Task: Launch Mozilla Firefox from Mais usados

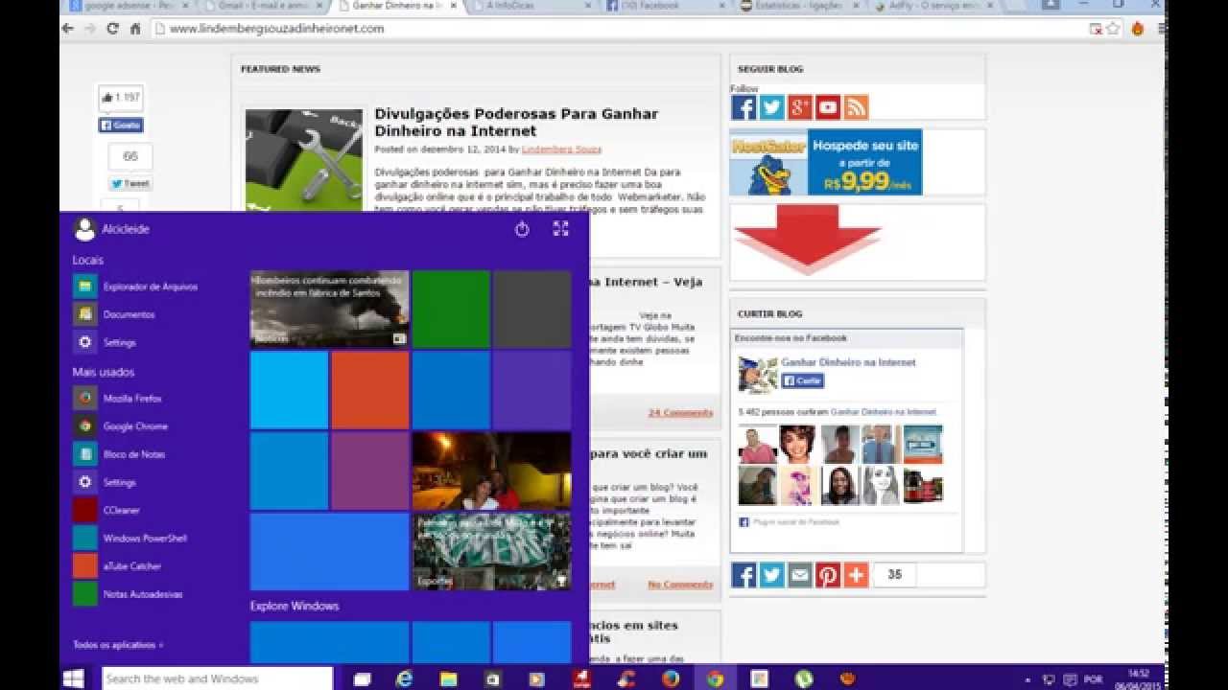Action: coord(118,398)
